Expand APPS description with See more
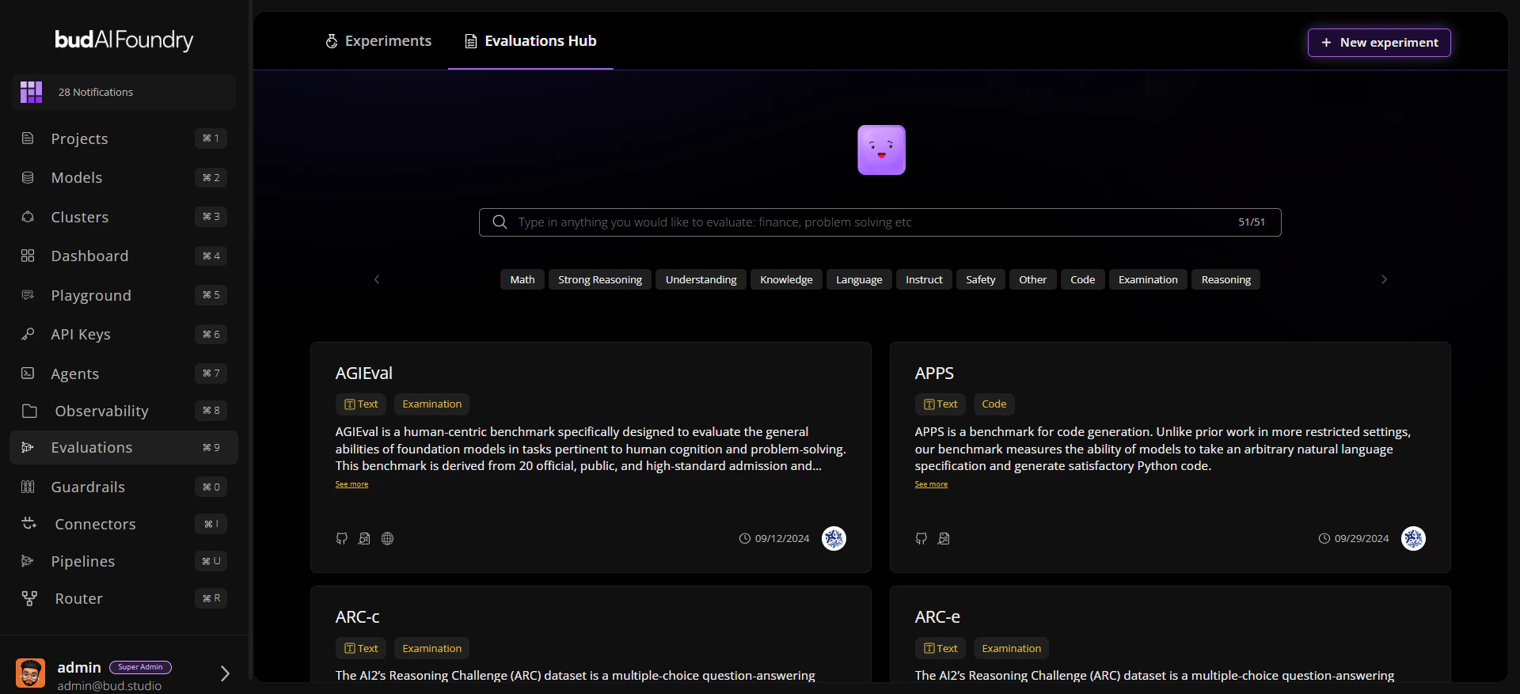 [x=931, y=484]
